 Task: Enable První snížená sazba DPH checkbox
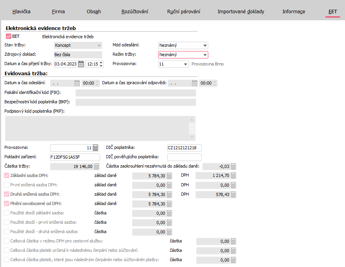click(x=7, y=185)
